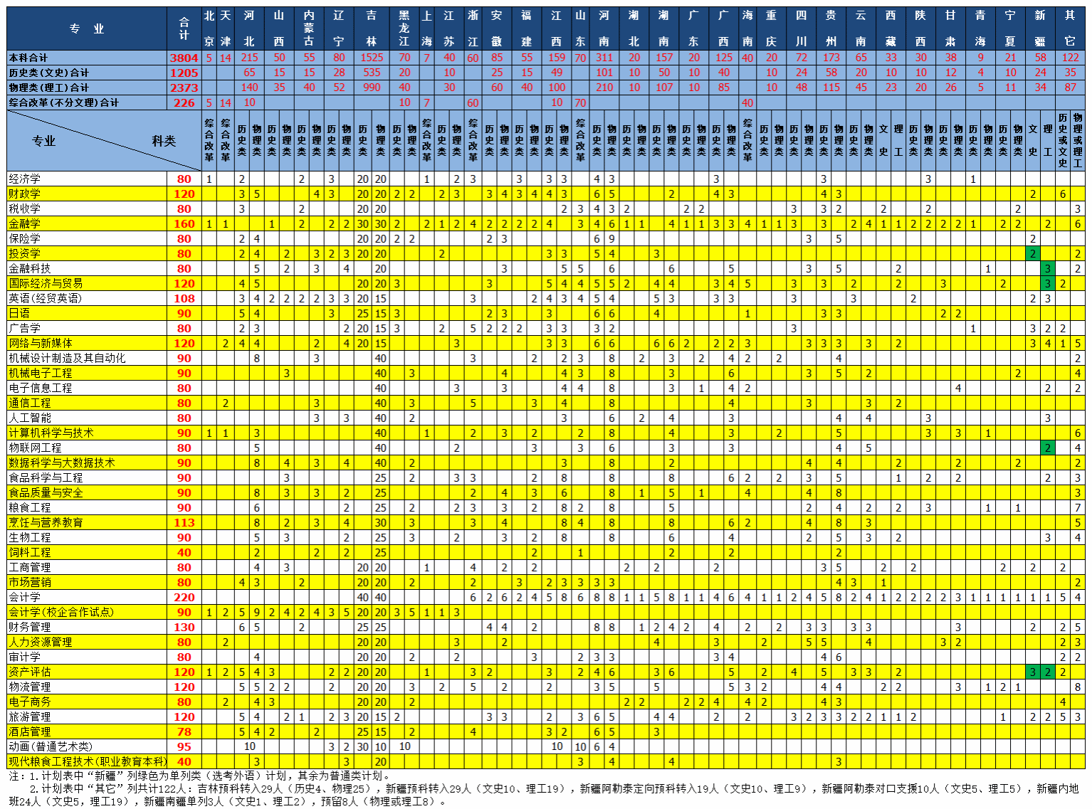Select the 3804 total cell
The width and height of the screenshot is (1092, 809).
pos(184,58)
